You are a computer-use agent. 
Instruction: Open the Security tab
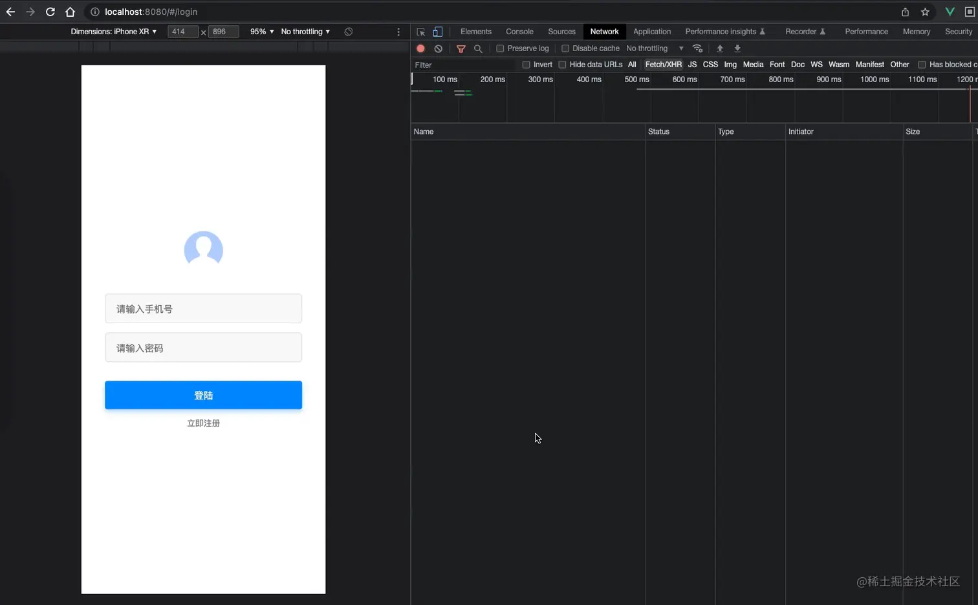(x=959, y=32)
